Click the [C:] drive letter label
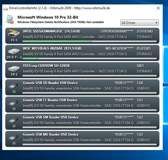 pyautogui.click(x=14, y=40)
